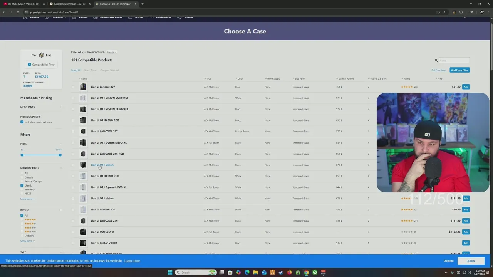
Task: Collapse the Price filter section
Action: (61, 144)
